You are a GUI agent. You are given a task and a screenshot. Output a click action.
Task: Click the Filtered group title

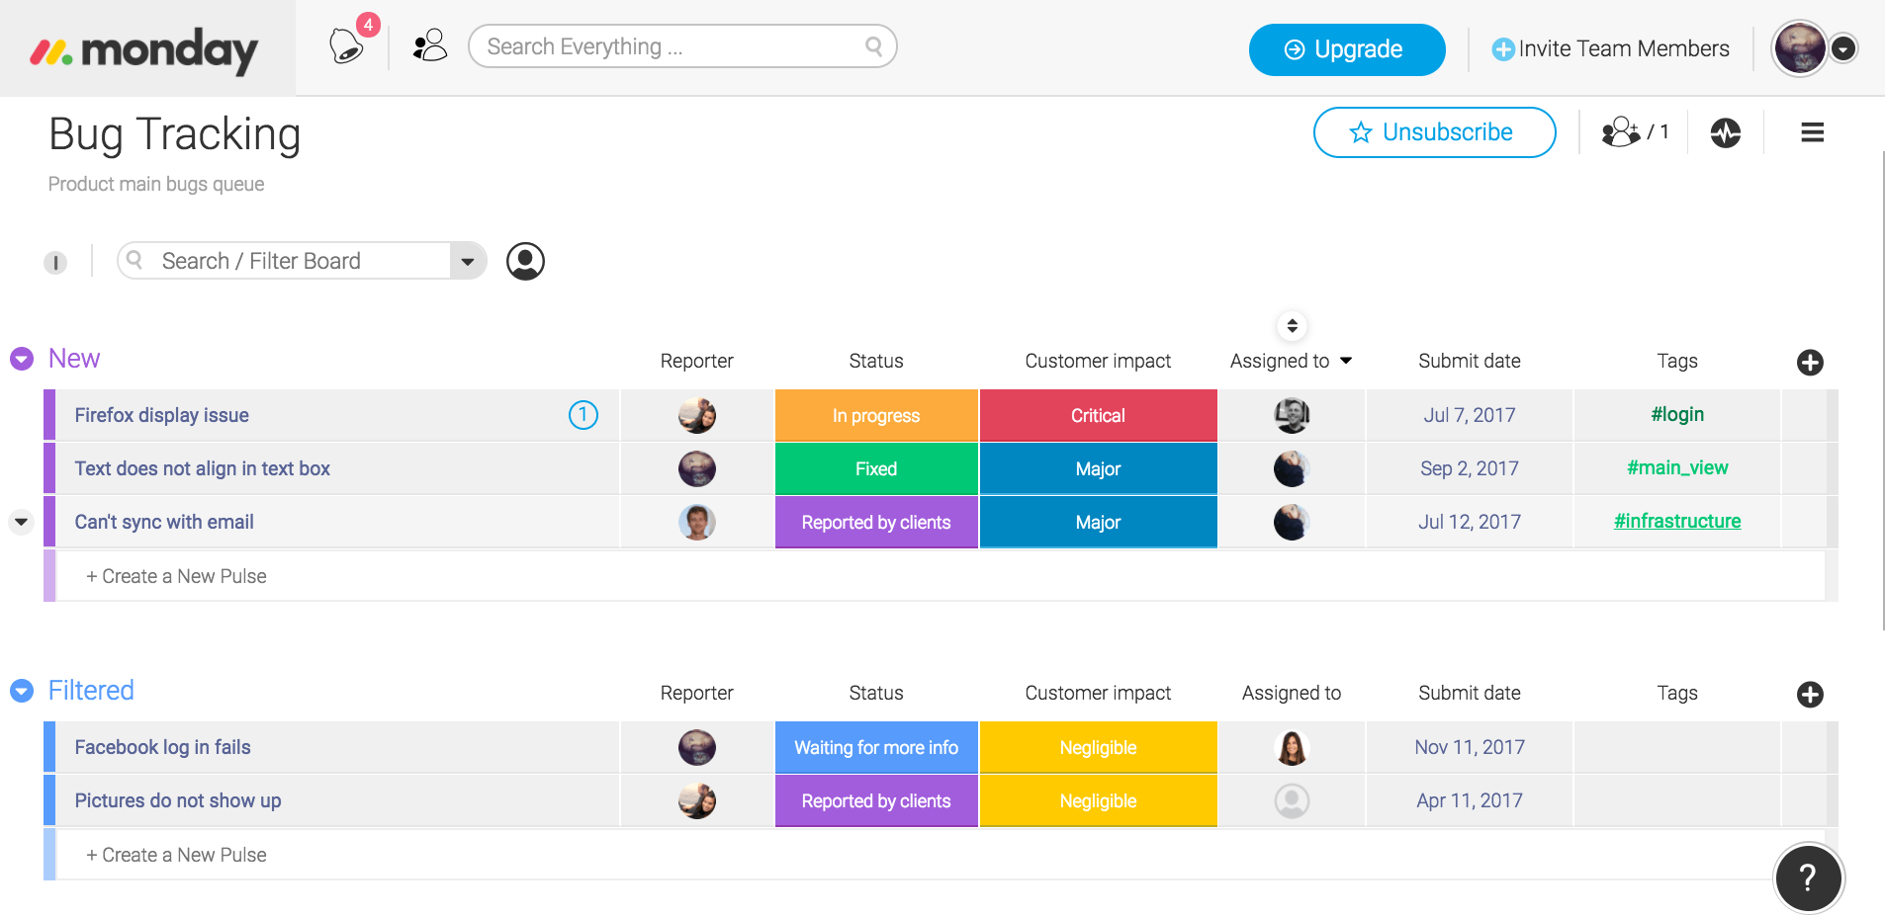(91, 691)
